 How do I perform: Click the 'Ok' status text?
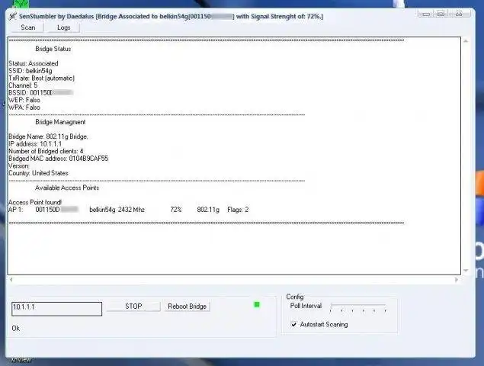click(x=16, y=329)
